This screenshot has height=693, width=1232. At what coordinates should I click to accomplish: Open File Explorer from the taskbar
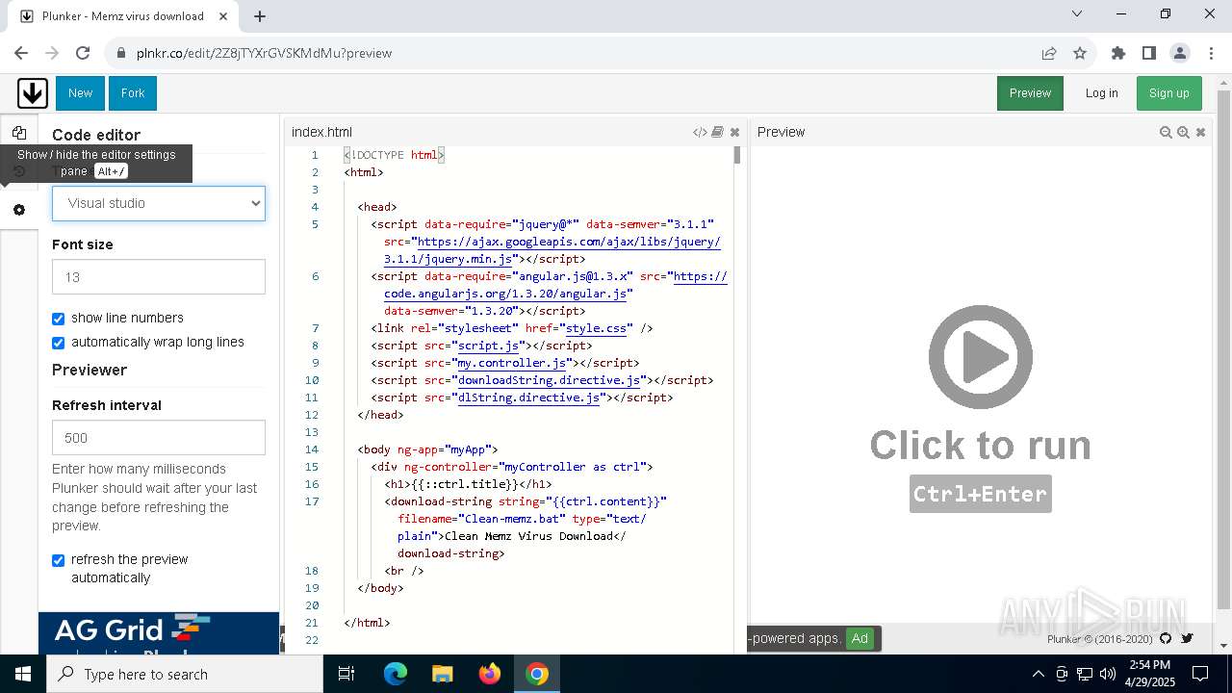pos(442,674)
